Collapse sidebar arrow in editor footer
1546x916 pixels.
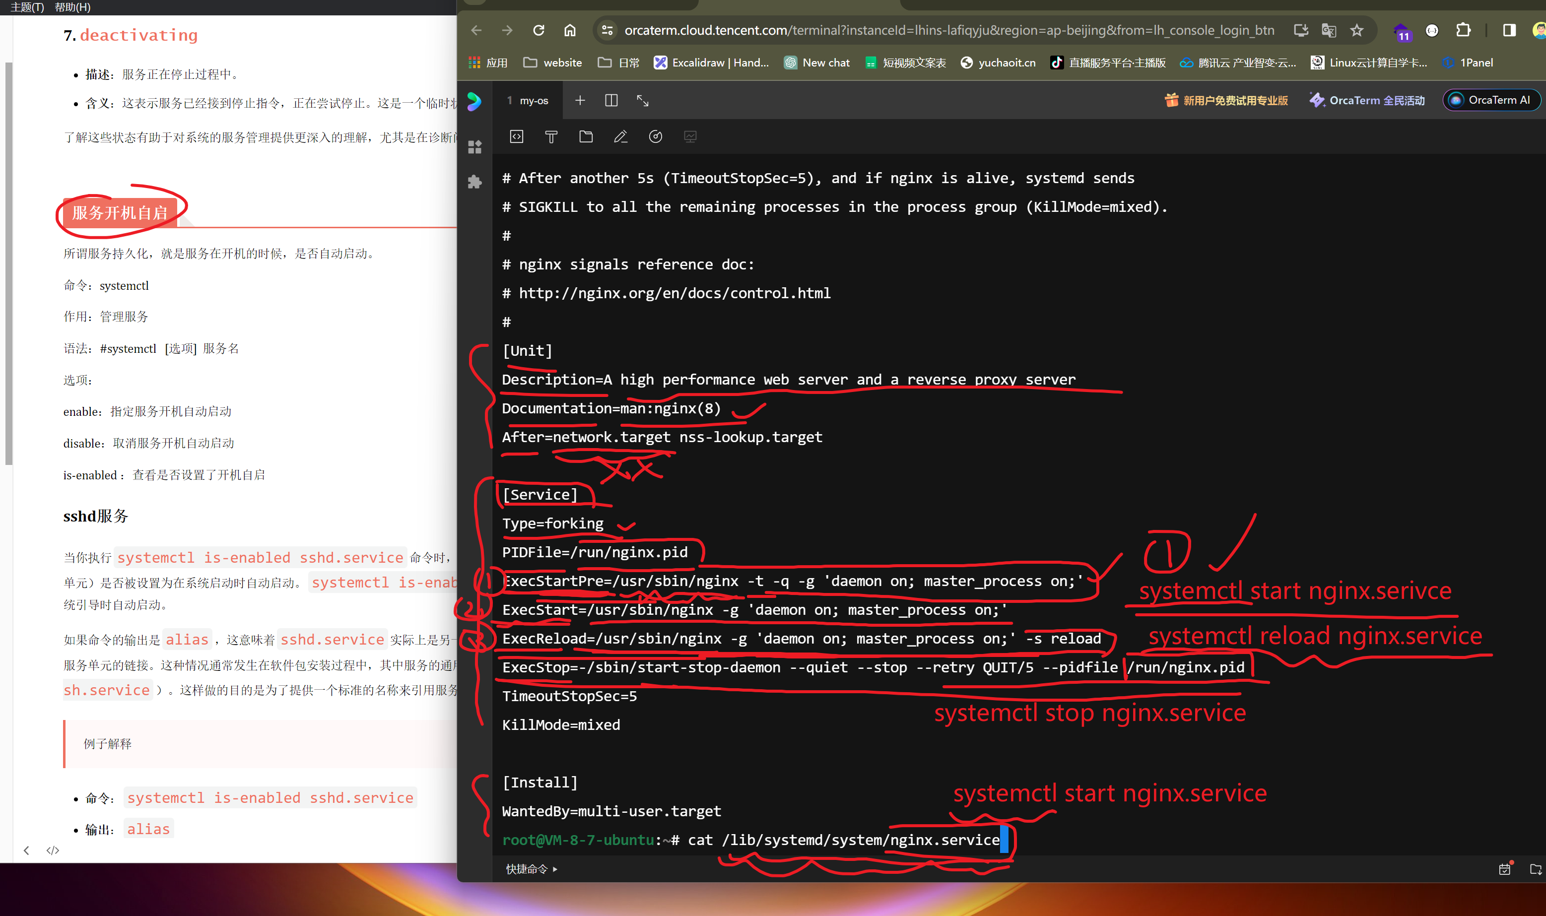(x=26, y=850)
